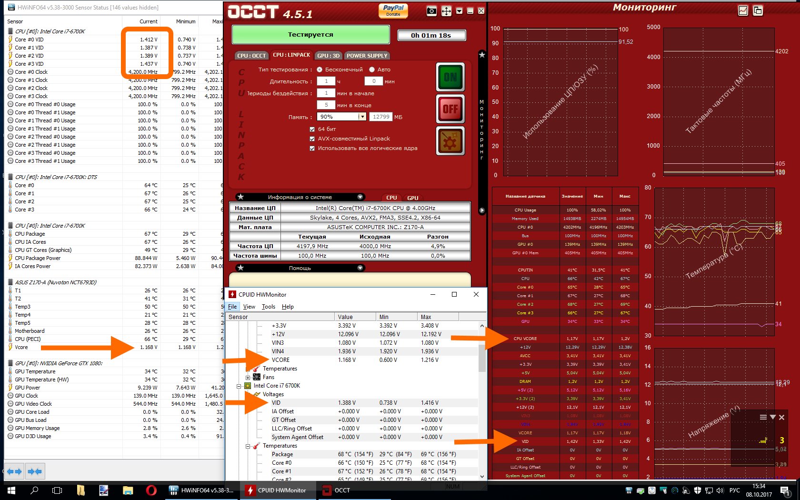The image size is (800, 500).
Task: Open the Windows Start menu
Action: [x=11, y=490]
